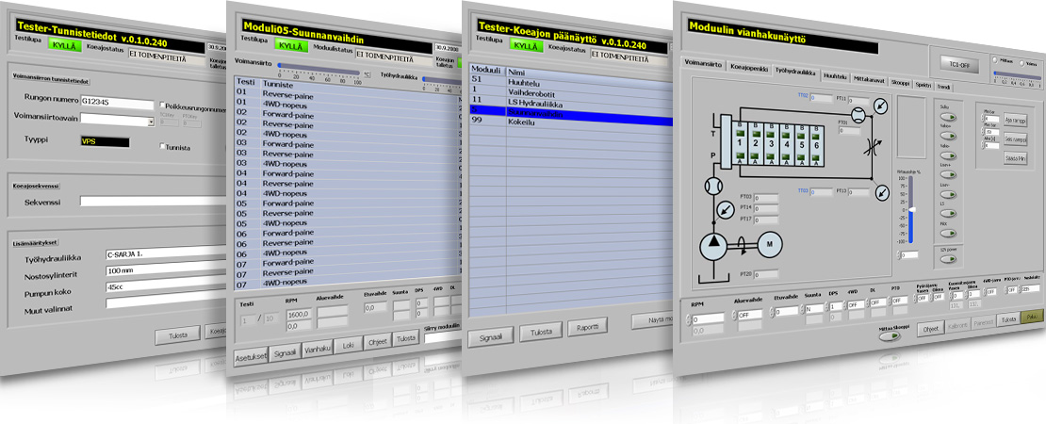Toggle the LS switch in the valve column

(947, 213)
